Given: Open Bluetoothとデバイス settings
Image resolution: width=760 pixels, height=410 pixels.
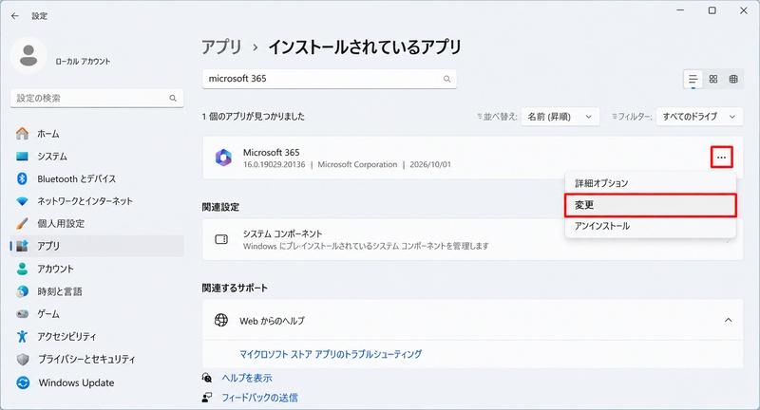Looking at the screenshot, I should pos(97,178).
